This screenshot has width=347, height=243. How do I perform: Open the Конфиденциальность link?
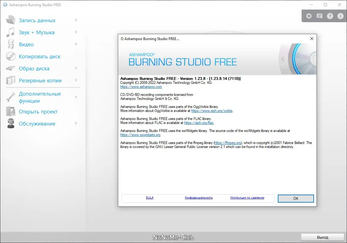pos(199,198)
